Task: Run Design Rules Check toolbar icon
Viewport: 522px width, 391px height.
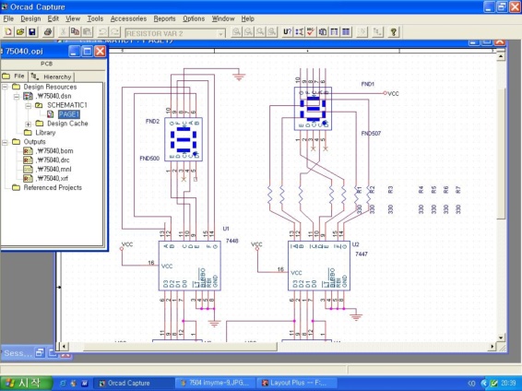Action: [311, 32]
